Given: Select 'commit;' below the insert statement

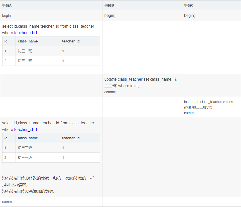Looking at the screenshot, I should click(x=190, y=113).
